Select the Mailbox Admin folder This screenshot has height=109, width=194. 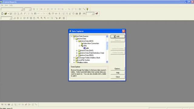[82, 62]
